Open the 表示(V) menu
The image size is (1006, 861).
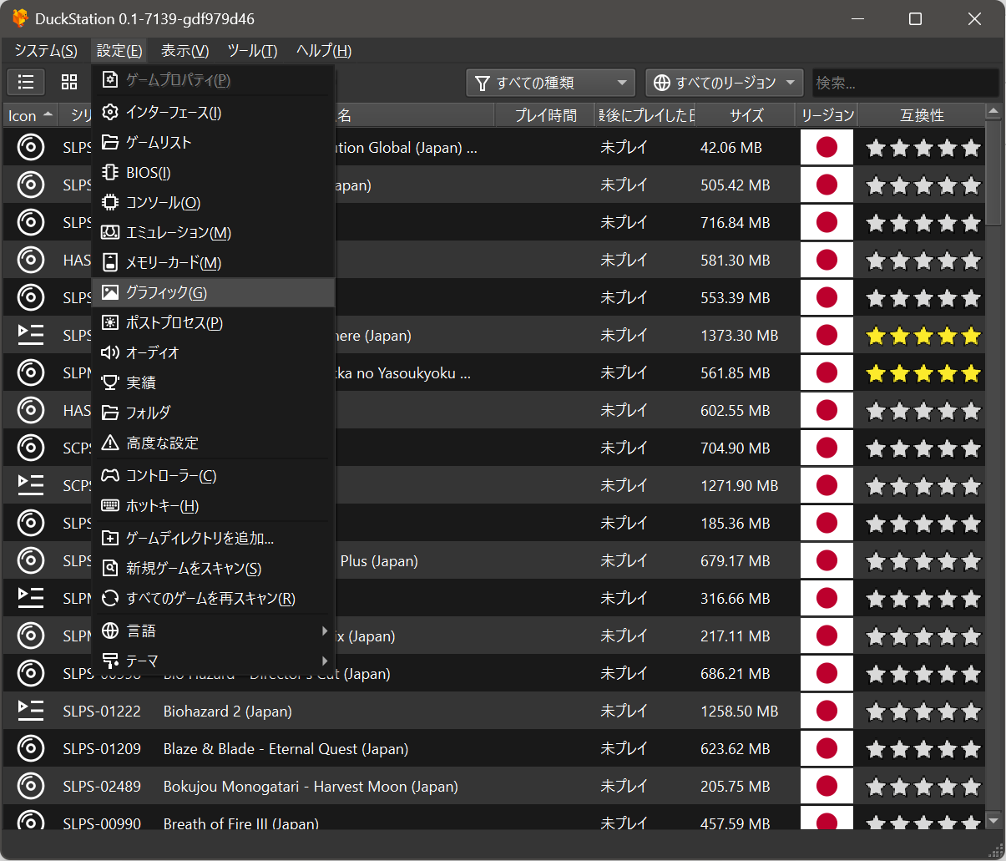click(185, 51)
